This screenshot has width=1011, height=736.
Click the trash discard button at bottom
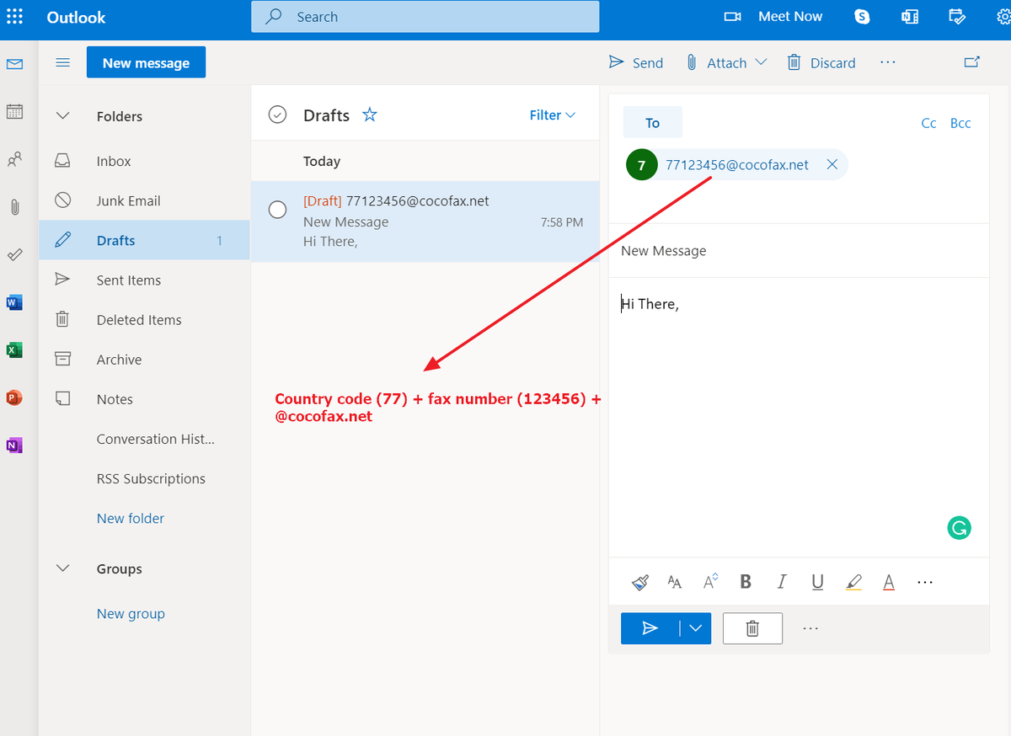click(752, 628)
